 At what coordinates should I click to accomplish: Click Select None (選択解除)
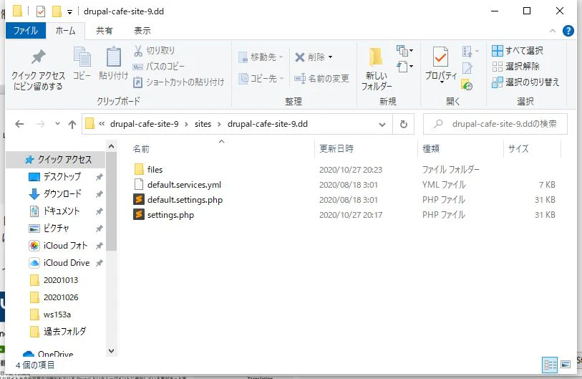(516, 67)
